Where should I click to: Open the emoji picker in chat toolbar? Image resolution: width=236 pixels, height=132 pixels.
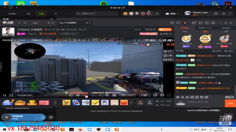click(178, 97)
